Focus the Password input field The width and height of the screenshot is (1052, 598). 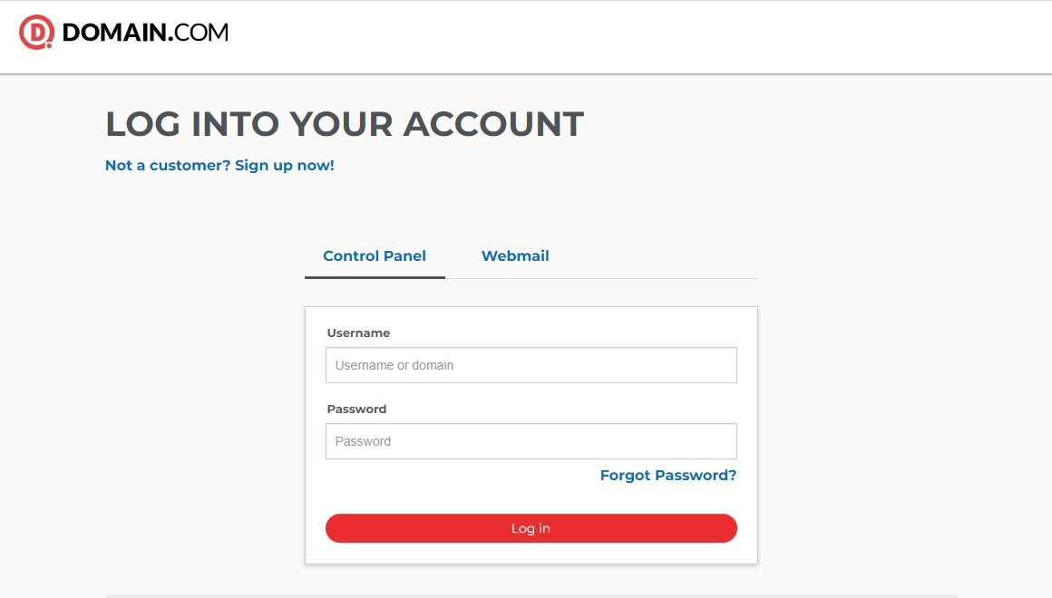pos(531,441)
